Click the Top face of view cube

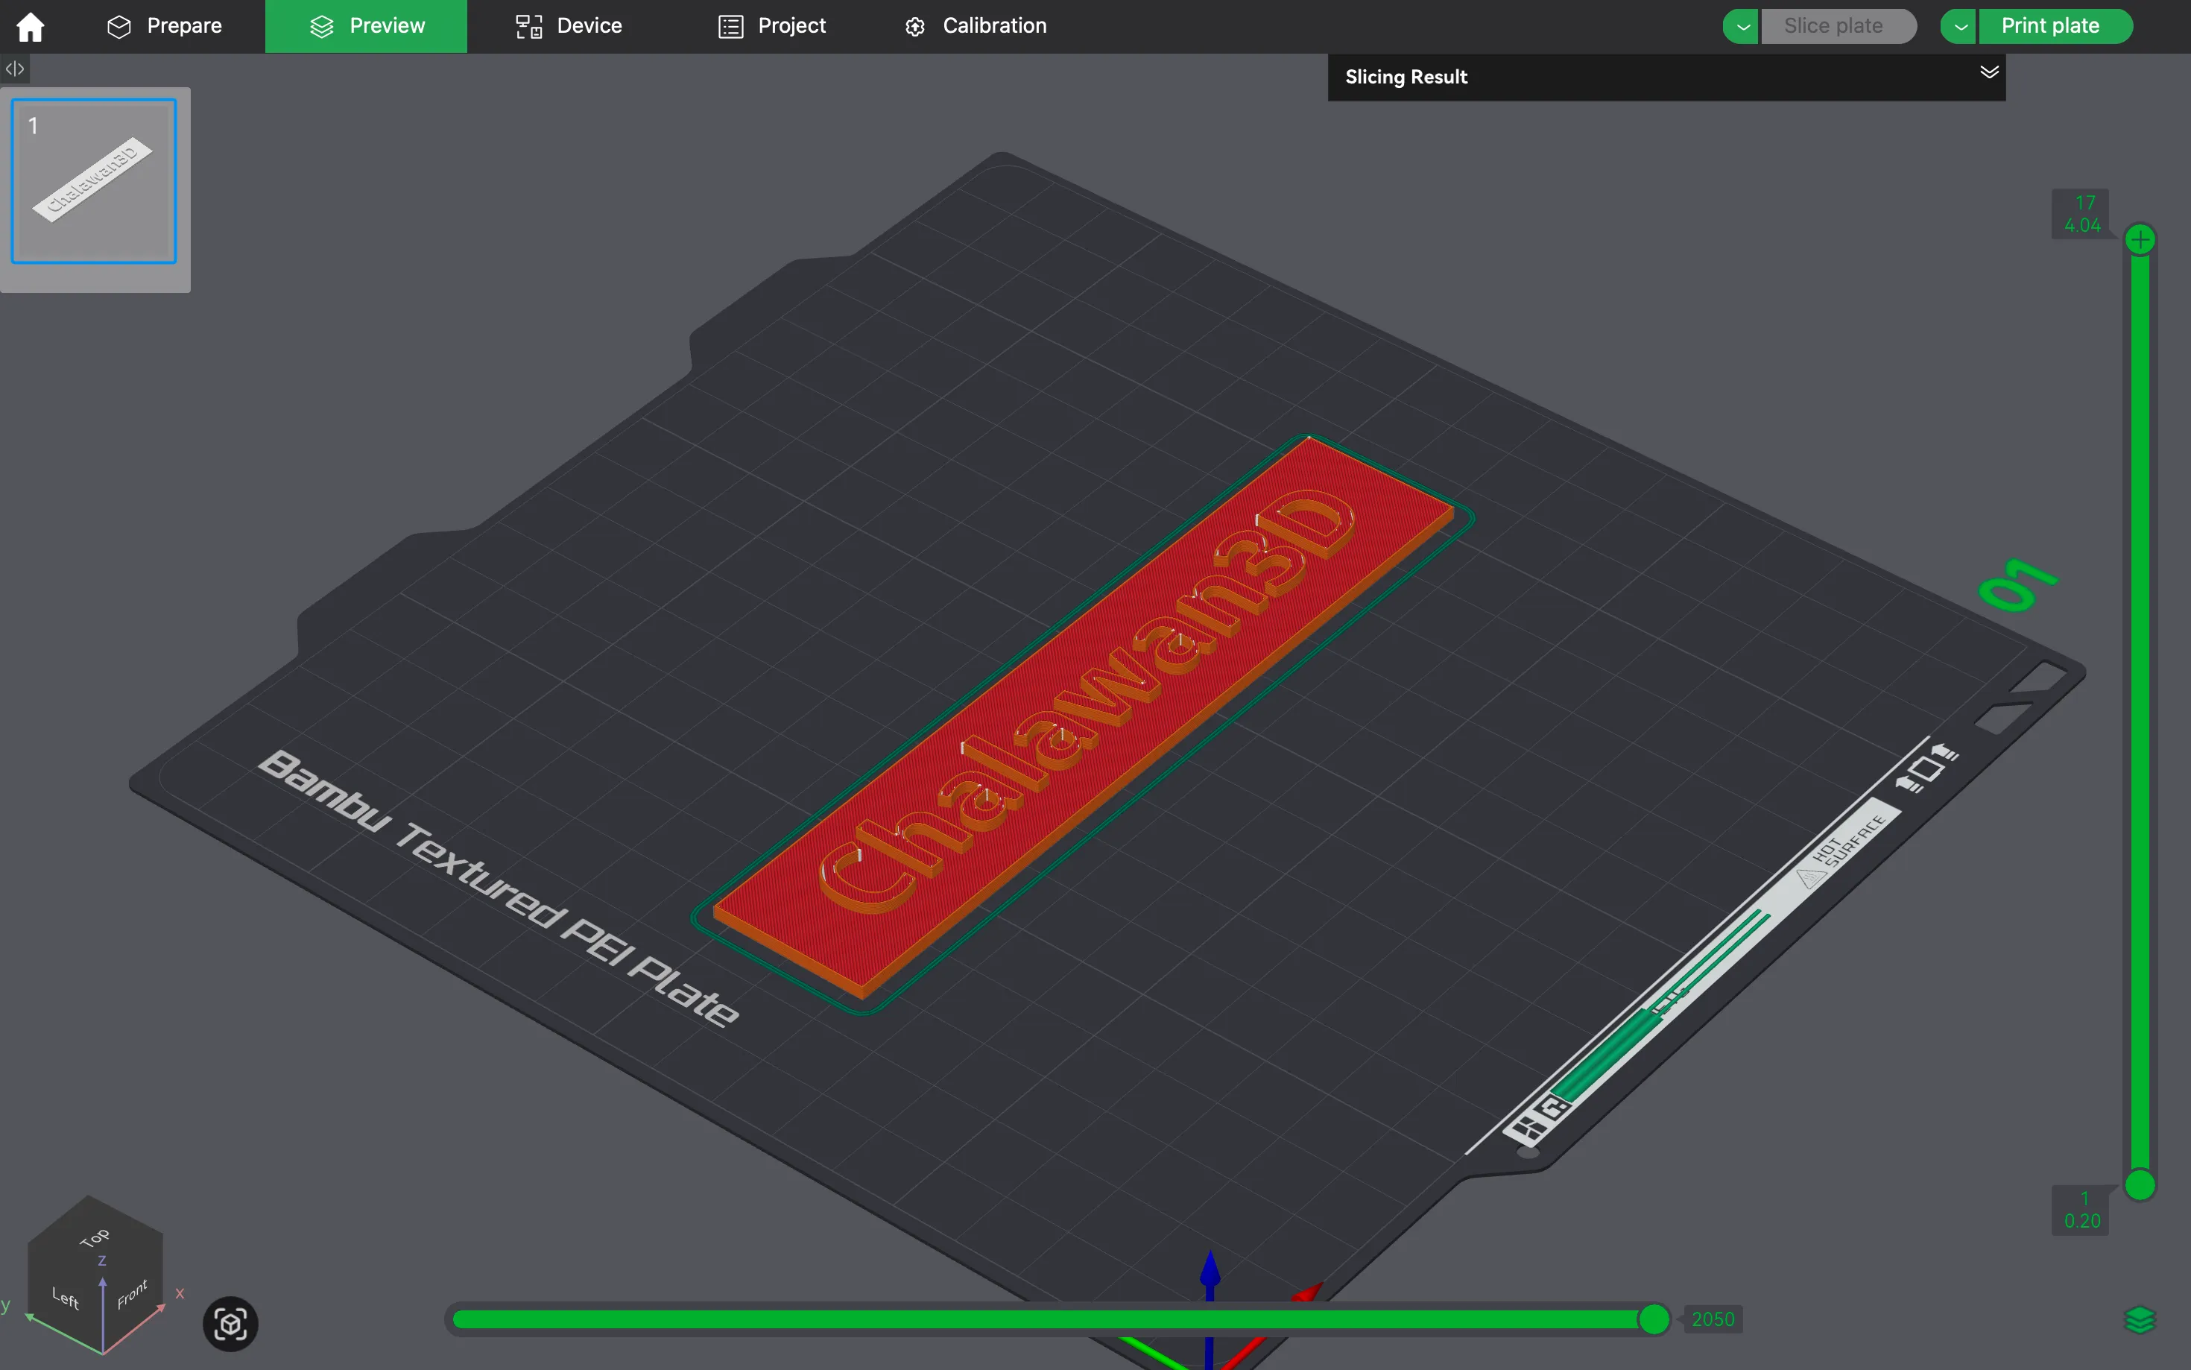pyautogui.click(x=94, y=1238)
